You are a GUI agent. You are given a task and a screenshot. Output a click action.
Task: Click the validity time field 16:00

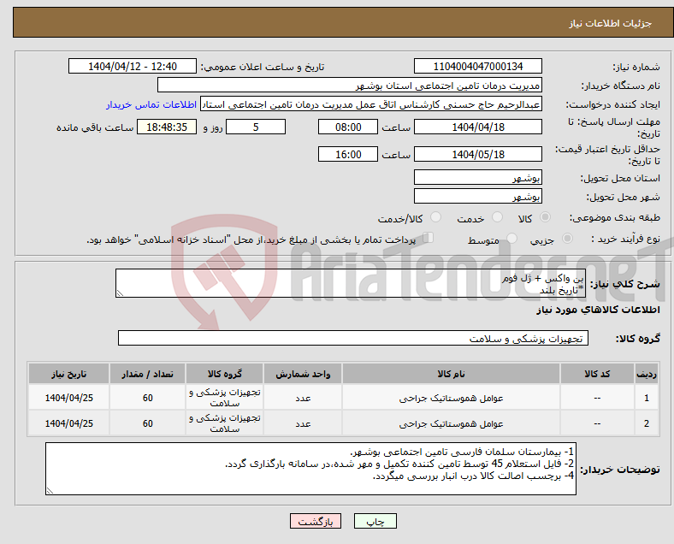[348, 154]
